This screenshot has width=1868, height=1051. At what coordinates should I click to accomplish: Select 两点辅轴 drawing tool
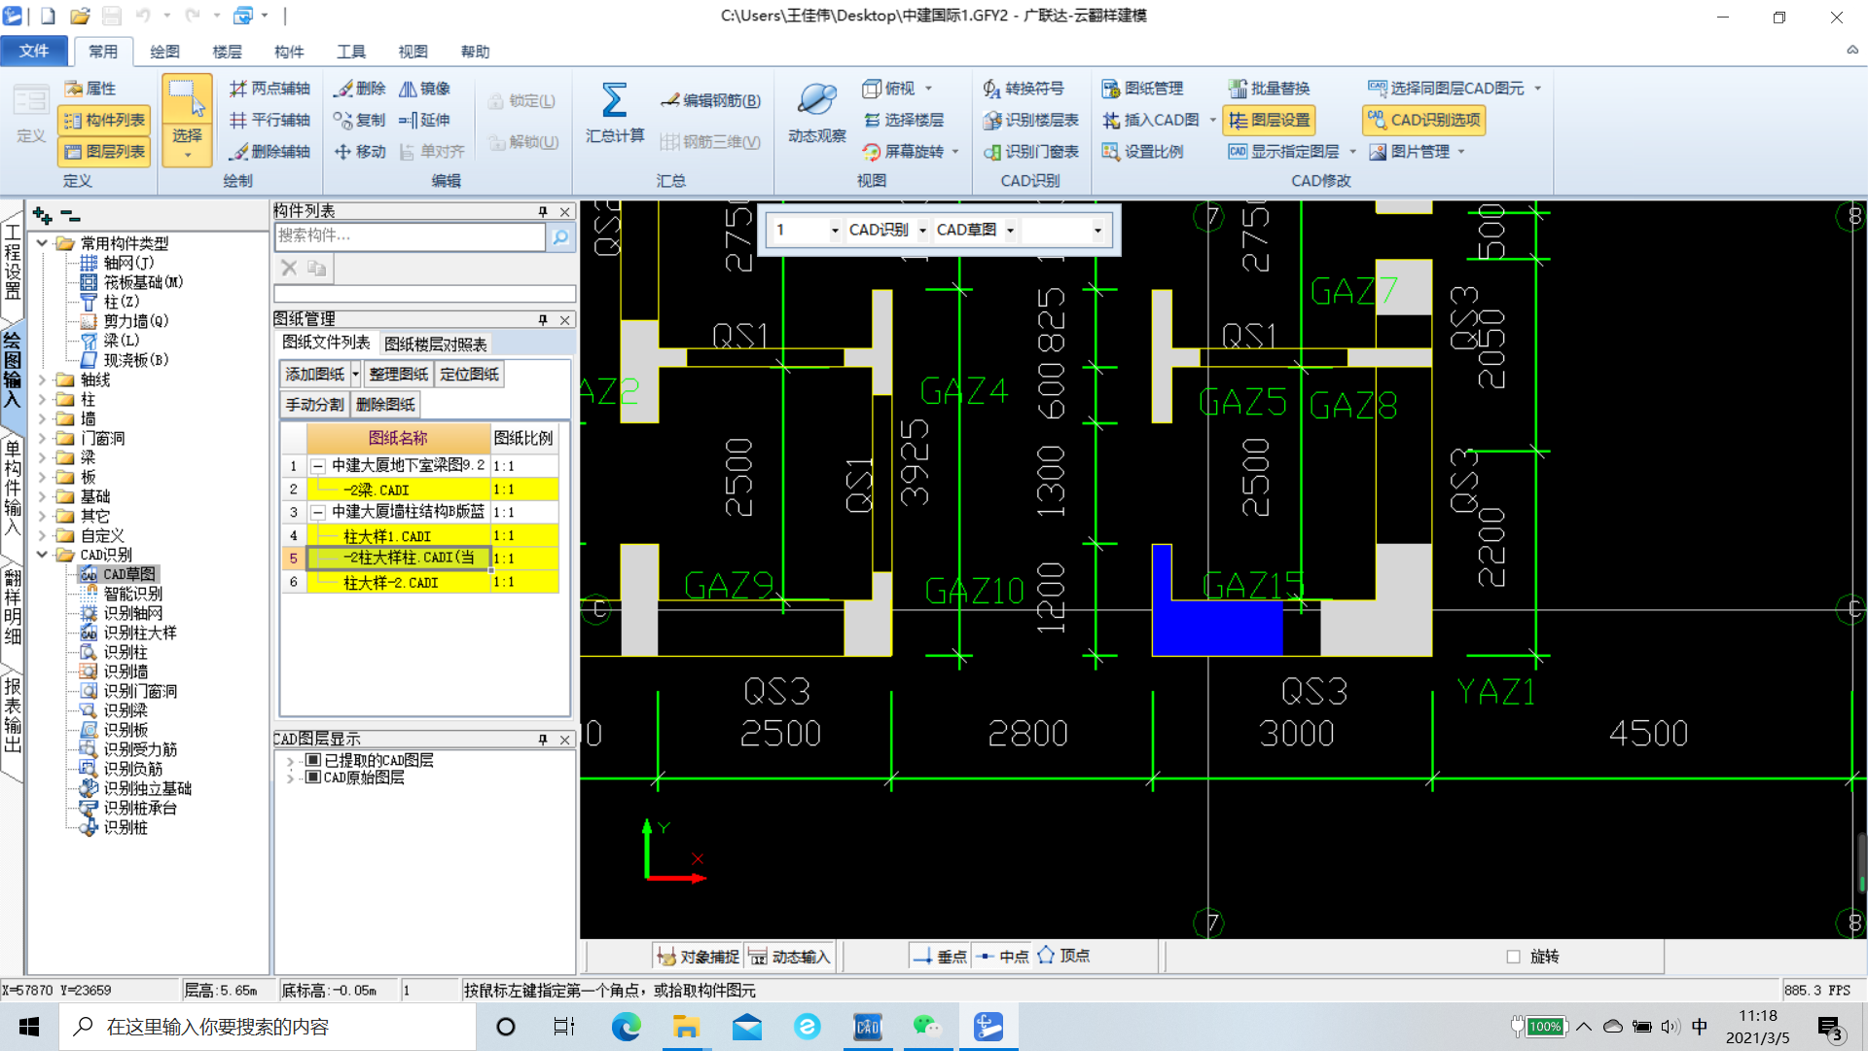coord(270,89)
